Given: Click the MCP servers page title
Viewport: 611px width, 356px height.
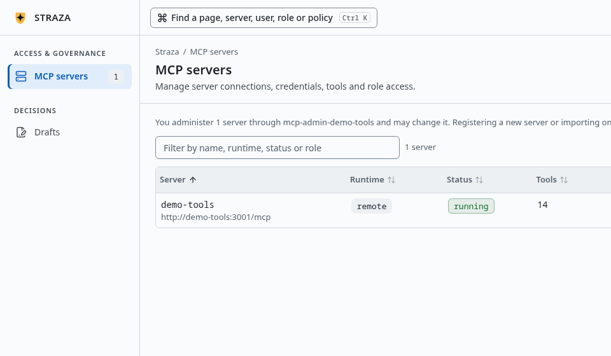Looking at the screenshot, I should coord(193,70).
